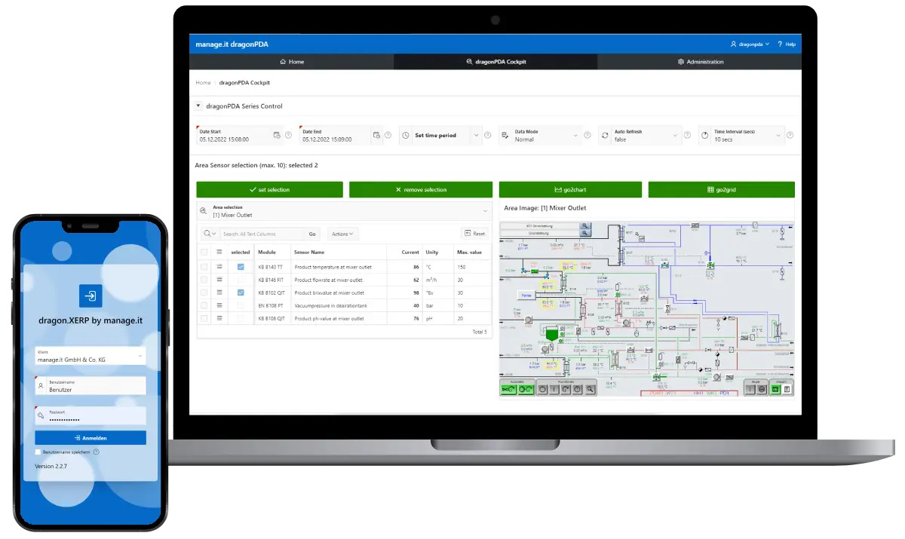
Task: Tick row checkbox for Product ph-value row
Action: coord(204,318)
